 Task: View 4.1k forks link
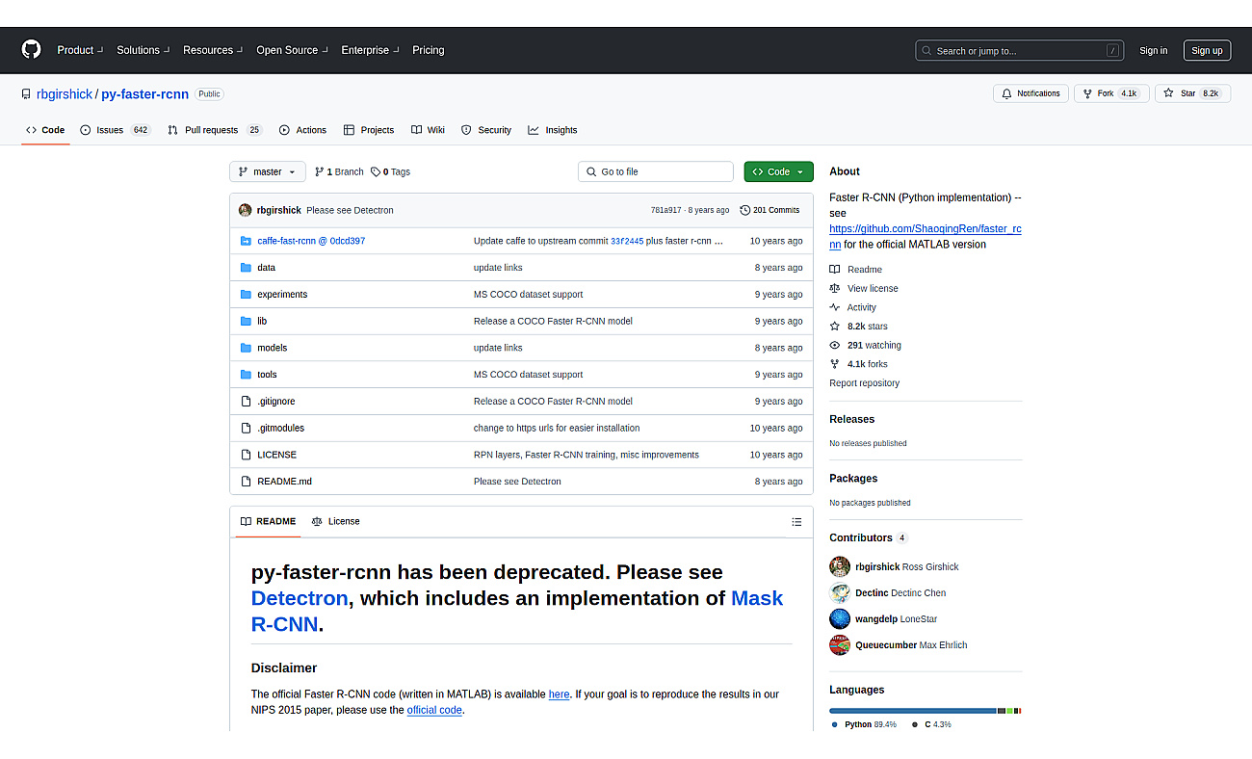click(859, 364)
